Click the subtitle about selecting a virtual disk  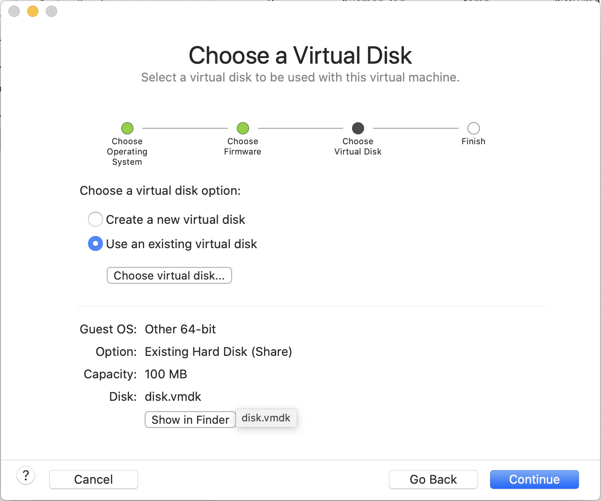(300, 77)
